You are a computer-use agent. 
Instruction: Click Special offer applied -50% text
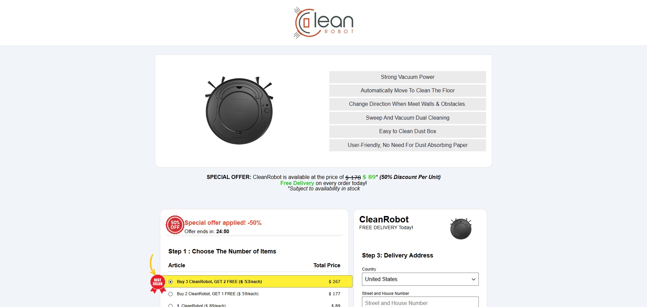tap(223, 223)
